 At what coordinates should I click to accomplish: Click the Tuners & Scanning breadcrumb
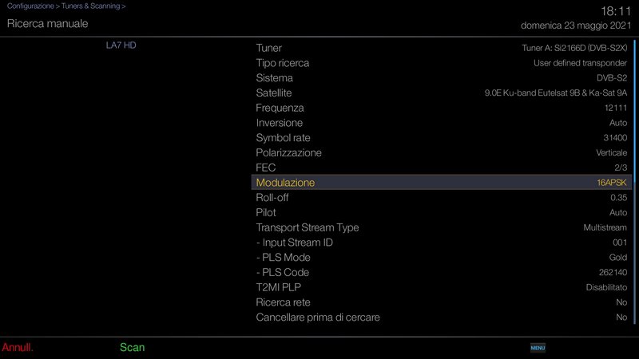[x=91, y=6]
